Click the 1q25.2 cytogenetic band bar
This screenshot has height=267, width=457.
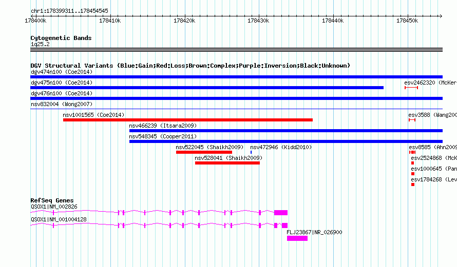(236, 50)
